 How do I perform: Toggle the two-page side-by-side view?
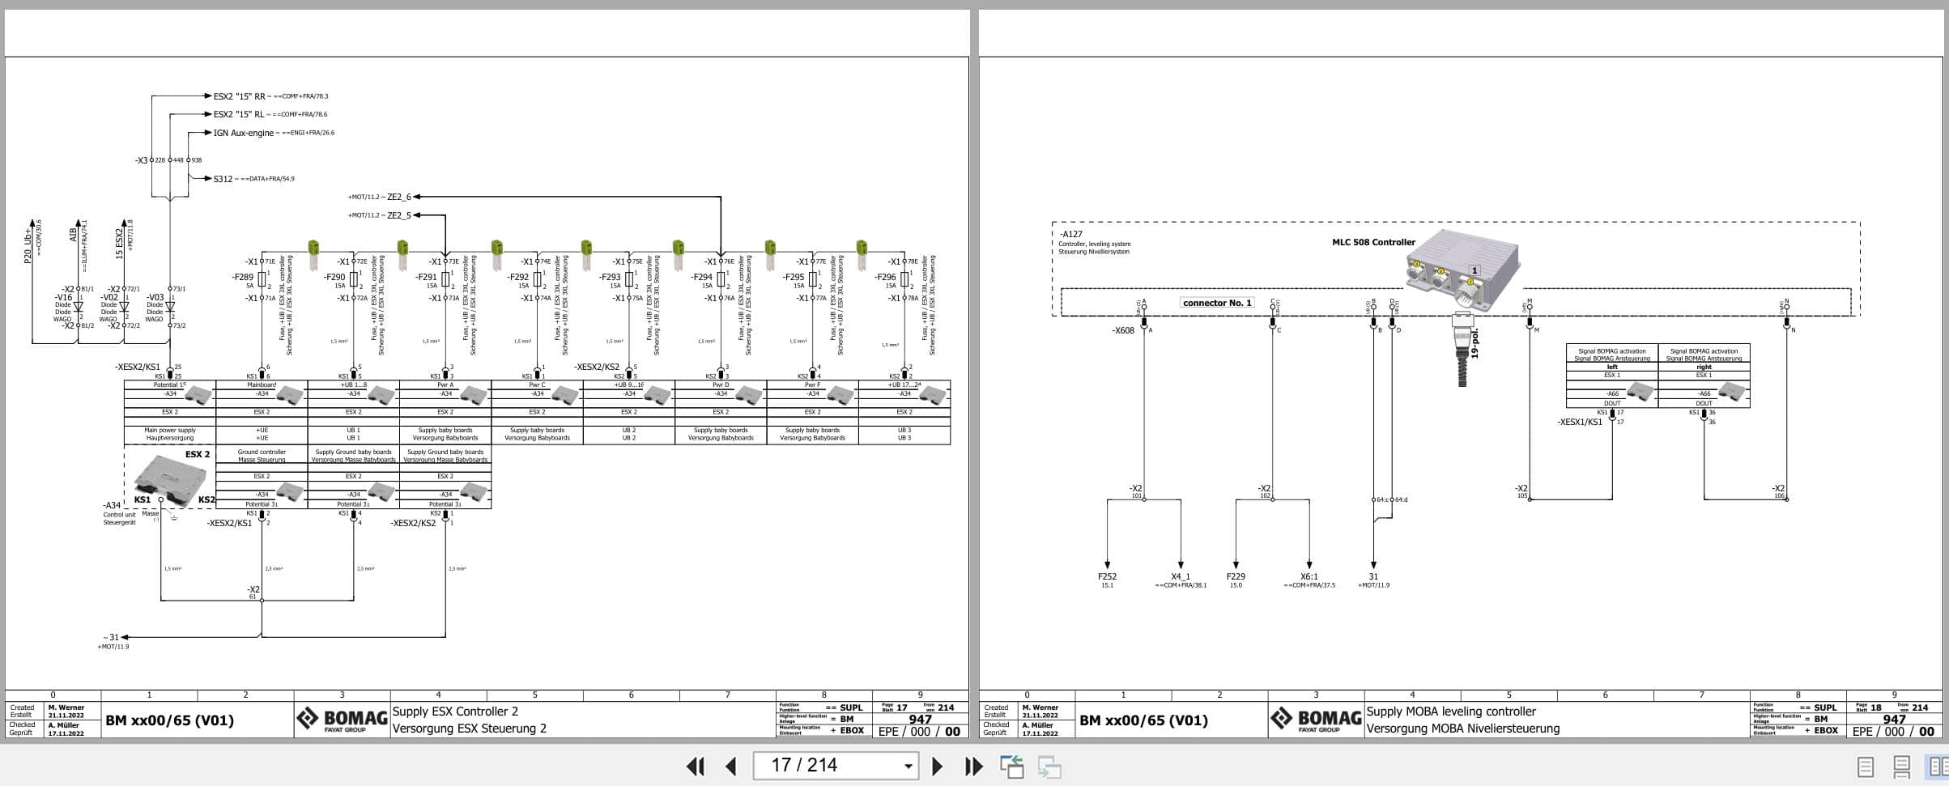click(x=1938, y=766)
